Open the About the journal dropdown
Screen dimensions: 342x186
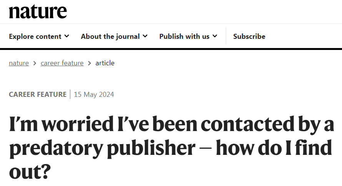(114, 36)
